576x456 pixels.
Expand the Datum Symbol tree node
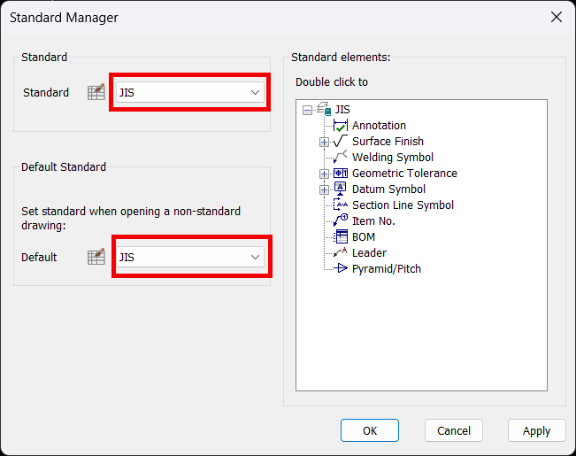click(324, 189)
